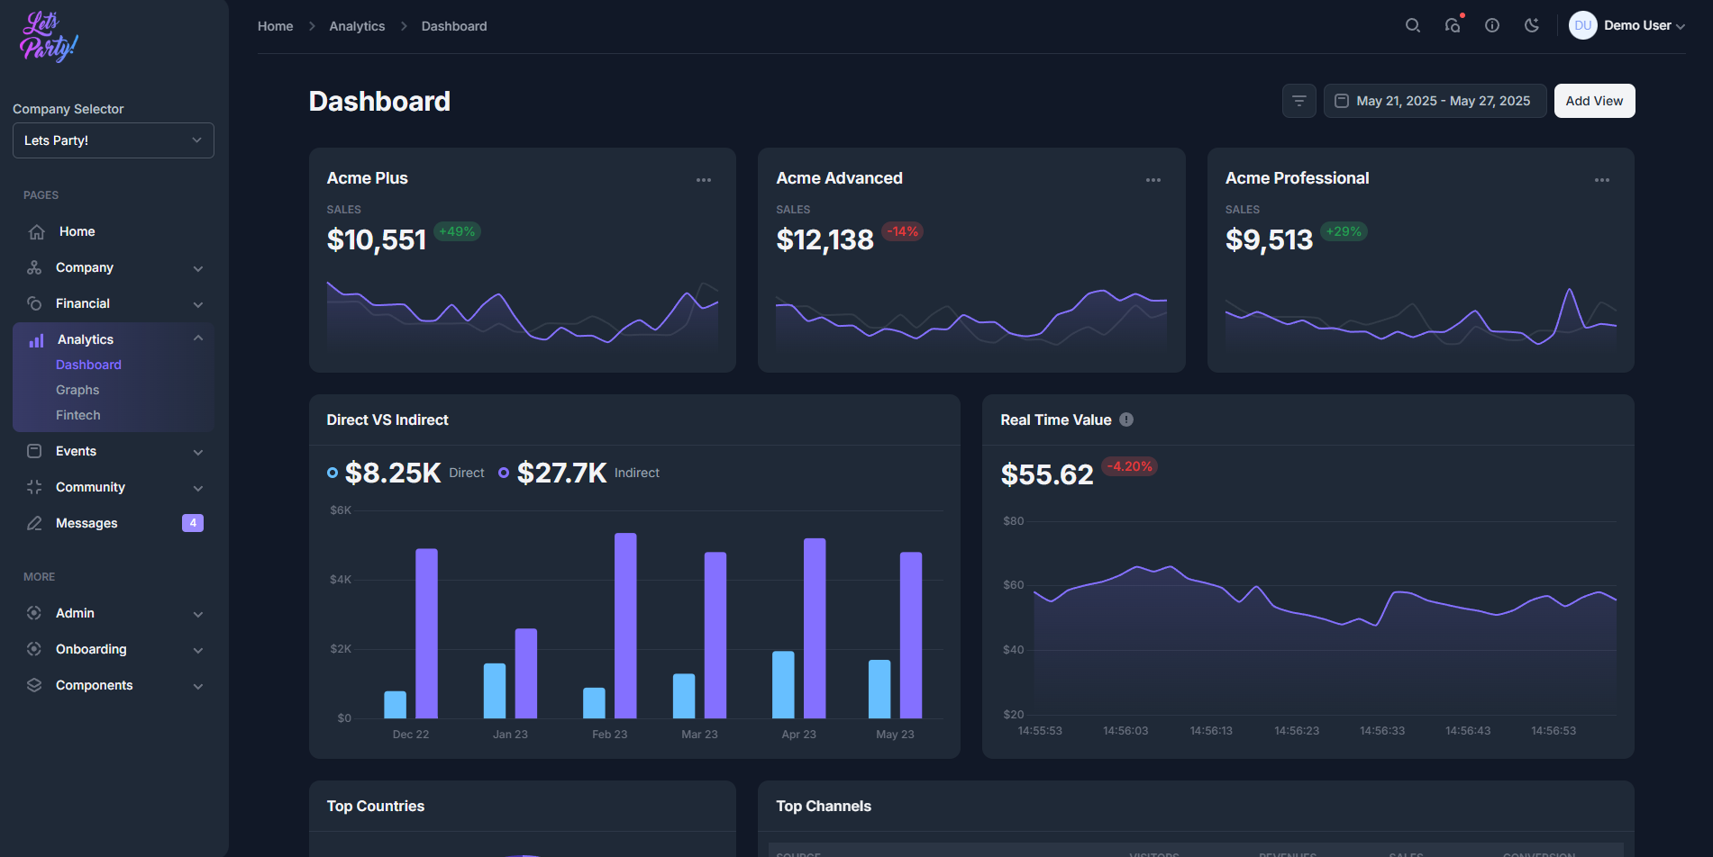
Task: Click Dashboard in the breadcrumb
Action: 454,26
